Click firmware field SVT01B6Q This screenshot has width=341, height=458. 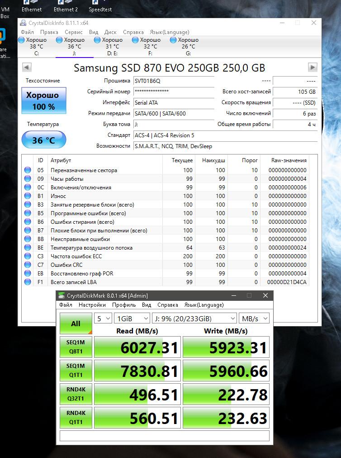pyautogui.click(x=174, y=81)
